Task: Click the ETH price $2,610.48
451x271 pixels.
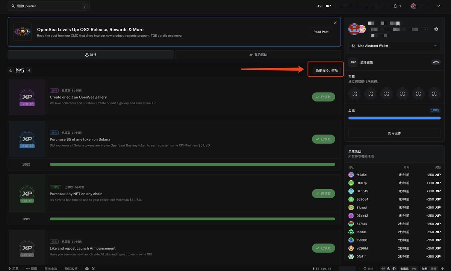Action: pos(322,268)
